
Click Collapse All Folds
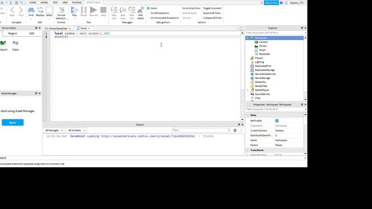(213, 18)
